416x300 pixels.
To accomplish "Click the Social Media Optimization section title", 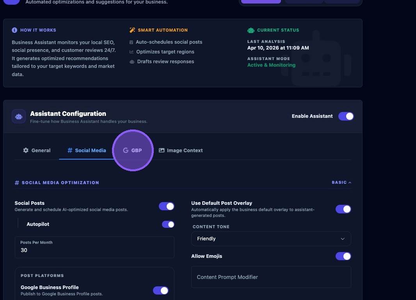I will point(60,183).
